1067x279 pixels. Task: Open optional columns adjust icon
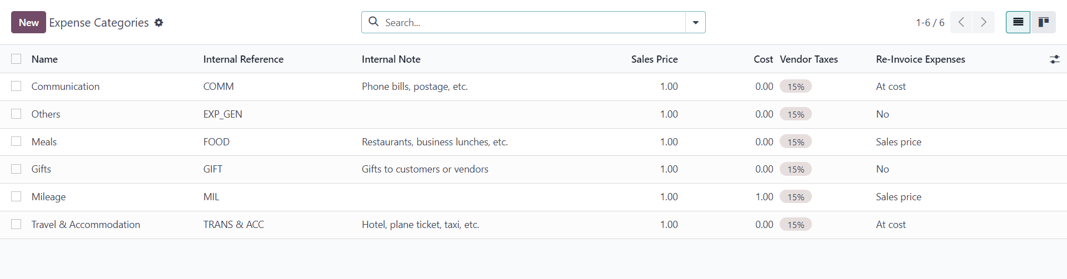click(x=1054, y=59)
